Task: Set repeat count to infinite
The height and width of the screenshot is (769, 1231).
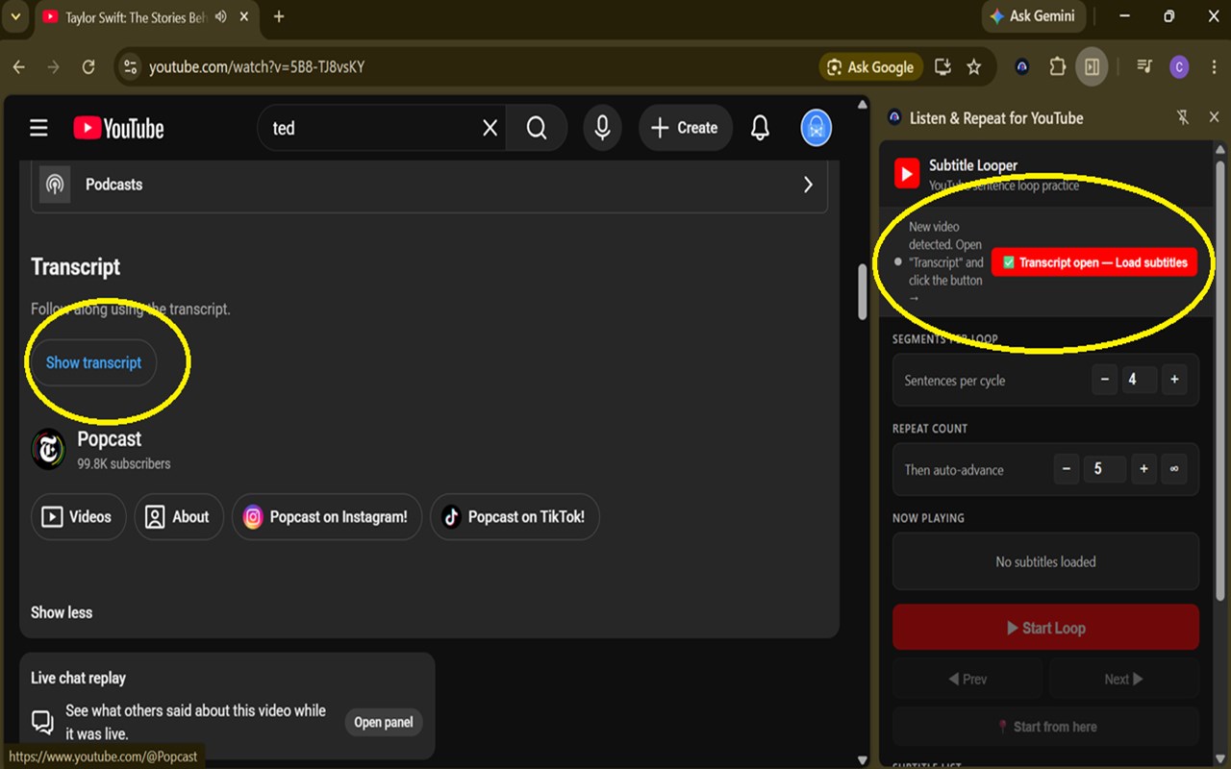Action: coord(1174,469)
